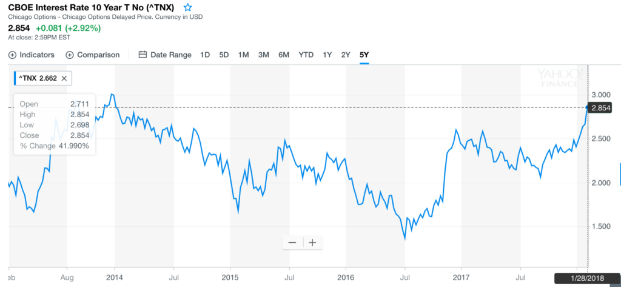Zoom out the chart with minus button
The height and width of the screenshot is (287, 621).
coord(292,242)
